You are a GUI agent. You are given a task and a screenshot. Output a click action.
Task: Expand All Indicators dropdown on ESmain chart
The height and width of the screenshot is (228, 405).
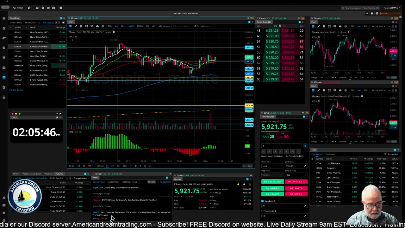pyautogui.click(x=165, y=26)
